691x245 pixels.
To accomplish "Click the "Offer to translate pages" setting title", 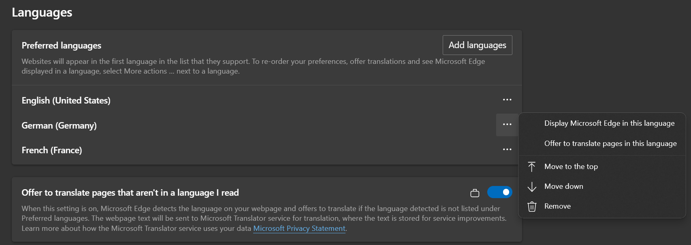I will pyautogui.click(x=130, y=193).
